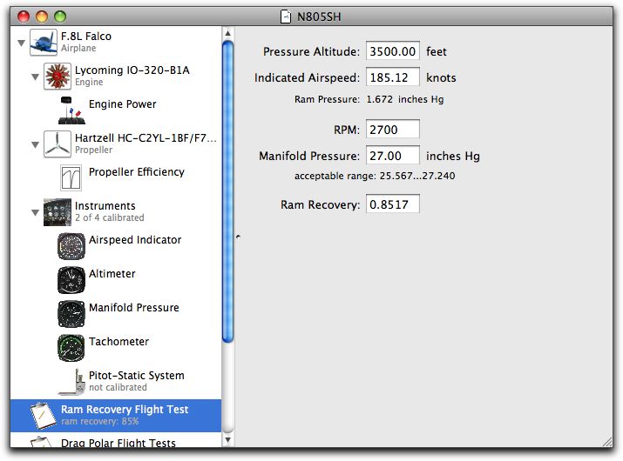This screenshot has height=461, width=623.
Task: Select the Hartzell propeller icon
Action: point(58,144)
